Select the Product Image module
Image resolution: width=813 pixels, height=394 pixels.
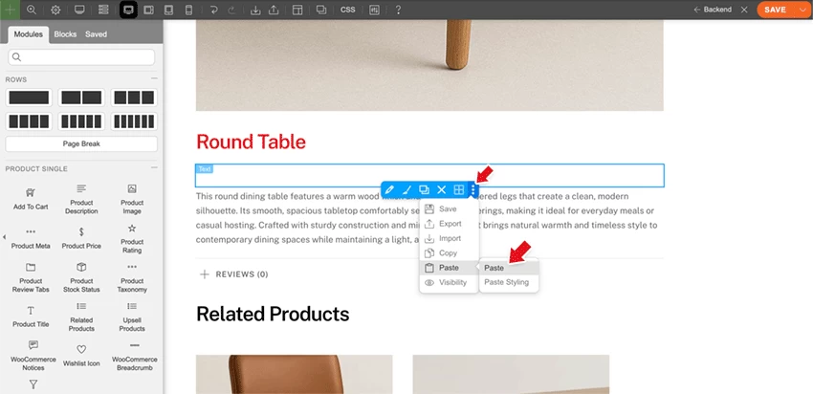[x=132, y=199]
